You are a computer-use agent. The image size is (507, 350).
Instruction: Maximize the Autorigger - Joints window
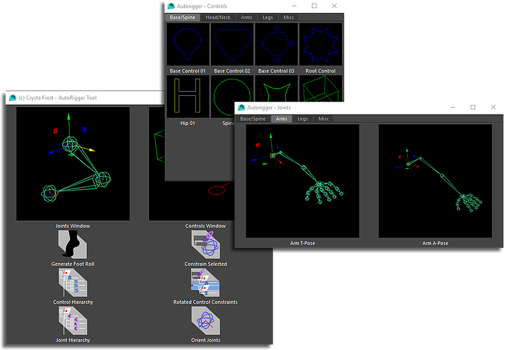473,107
